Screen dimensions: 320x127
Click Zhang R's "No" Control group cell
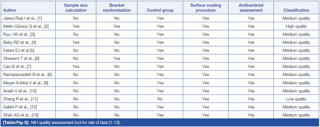tap(160, 99)
